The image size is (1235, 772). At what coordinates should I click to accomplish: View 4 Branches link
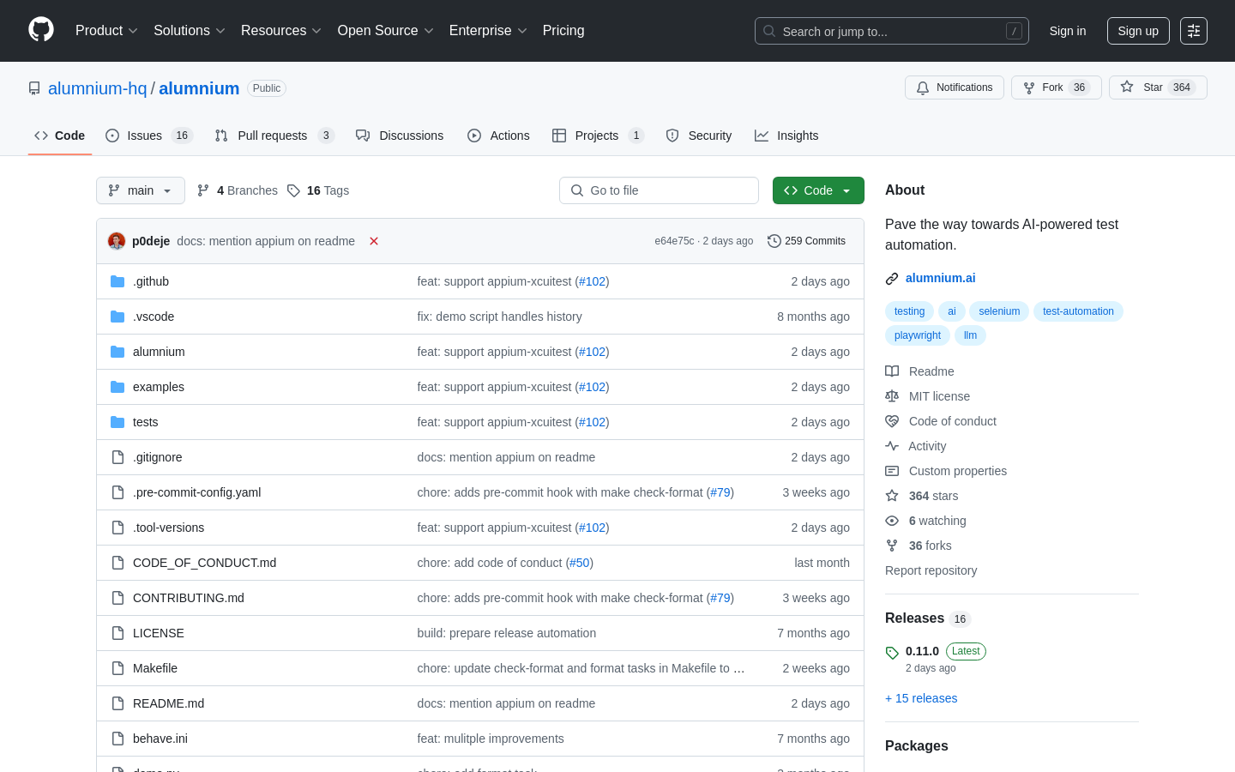pos(238,190)
